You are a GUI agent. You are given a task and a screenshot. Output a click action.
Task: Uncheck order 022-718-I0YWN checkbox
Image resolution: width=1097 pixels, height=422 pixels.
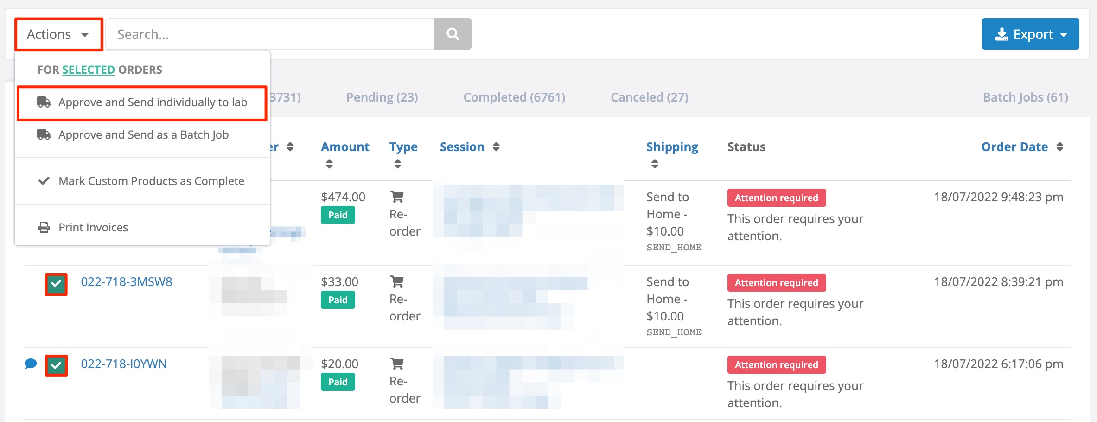pyautogui.click(x=56, y=365)
